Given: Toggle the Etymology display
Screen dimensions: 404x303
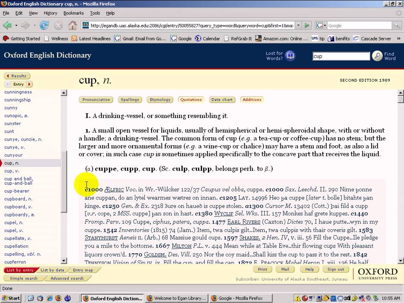Looking at the screenshot, I should [160, 100].
